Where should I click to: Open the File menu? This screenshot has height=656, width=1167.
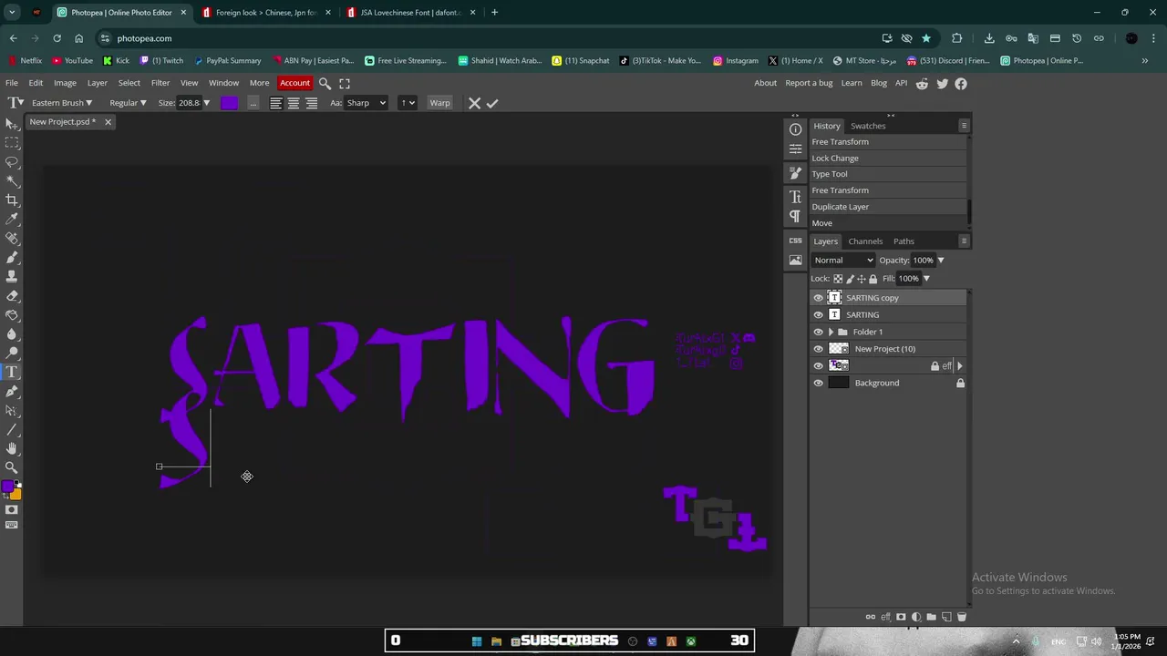point(12,83)
